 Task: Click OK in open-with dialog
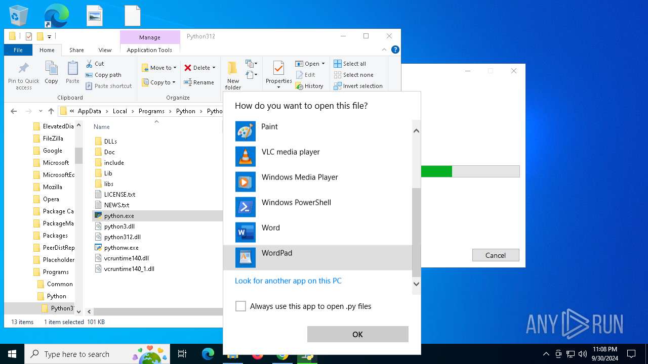(358, 334)
